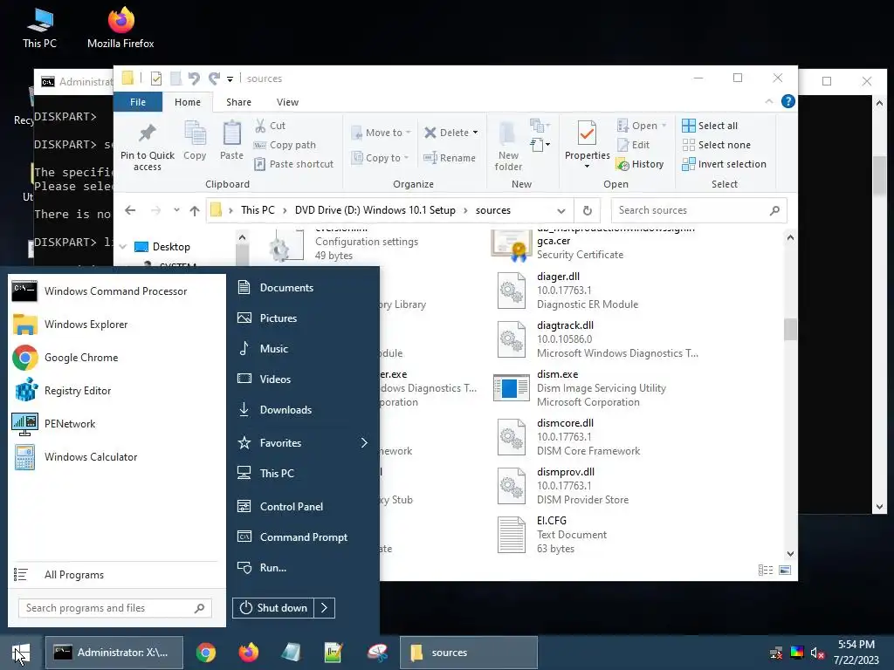Click Paste shortcut in ribbon
Viewport: 894px width, 670px height.
[293, 164]
